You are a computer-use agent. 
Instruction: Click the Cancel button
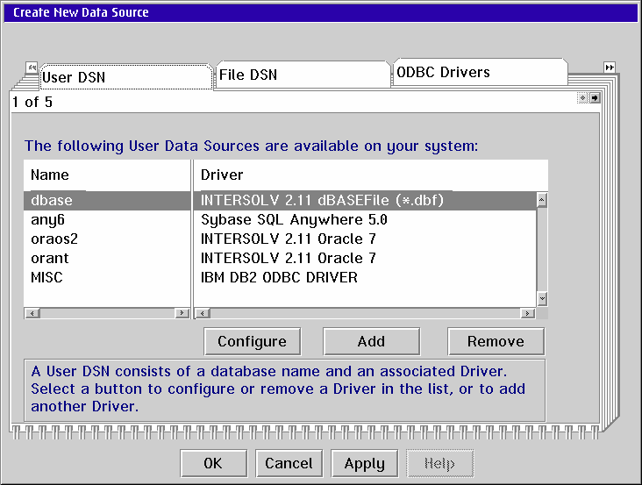(289, 463)
